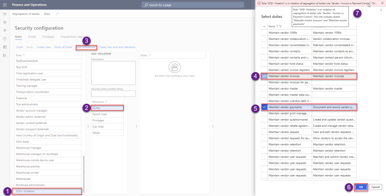Screen dimensions: 386x196
Task: Expand the hamburger navigation pane
Action: tap(5, 14)
